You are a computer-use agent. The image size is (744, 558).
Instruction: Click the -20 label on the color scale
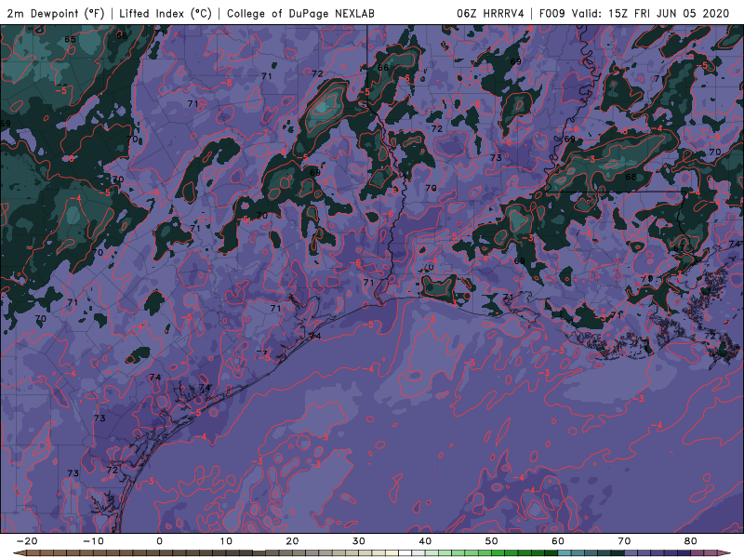tap(27, 541)
